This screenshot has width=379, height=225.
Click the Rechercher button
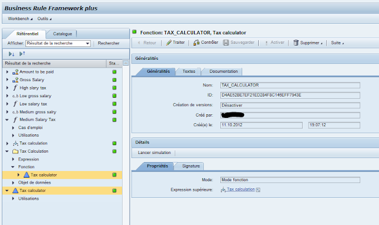(108, 43)
